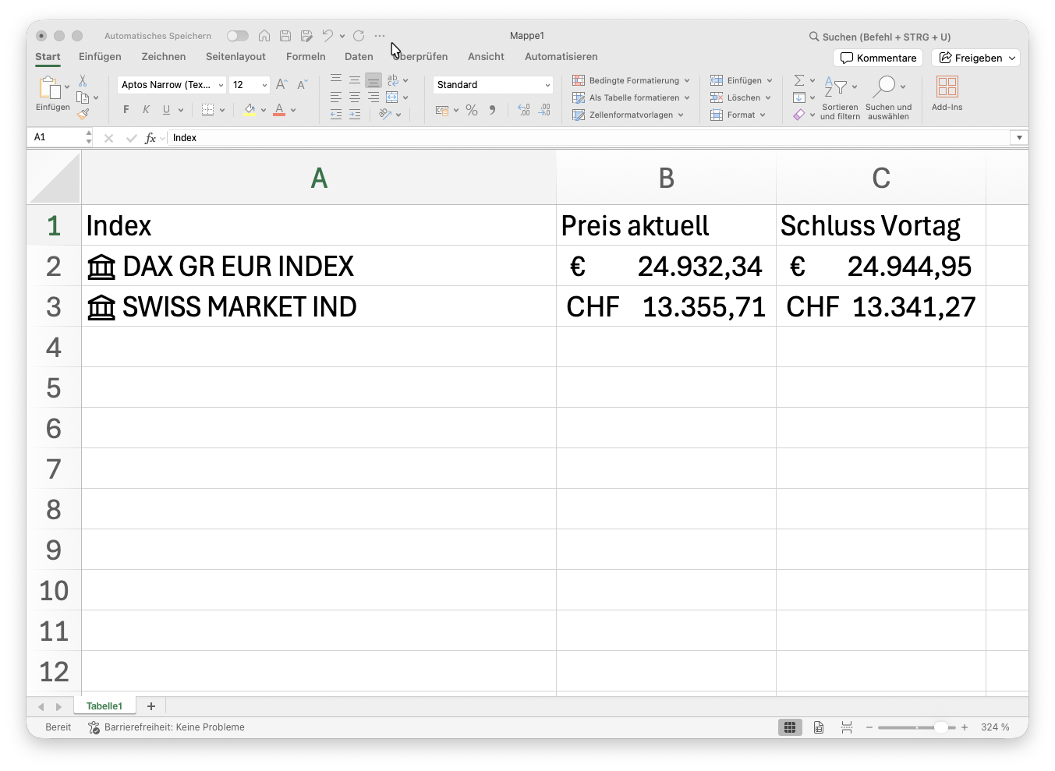
Task: Click the percent style icon
Action: (472, 110)
